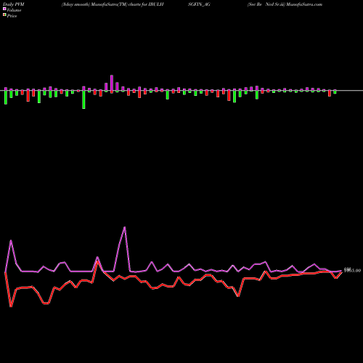Click the 1065.00 price value label
The image size is (363, 363).
pyautogui.click(x=352, y=270)
